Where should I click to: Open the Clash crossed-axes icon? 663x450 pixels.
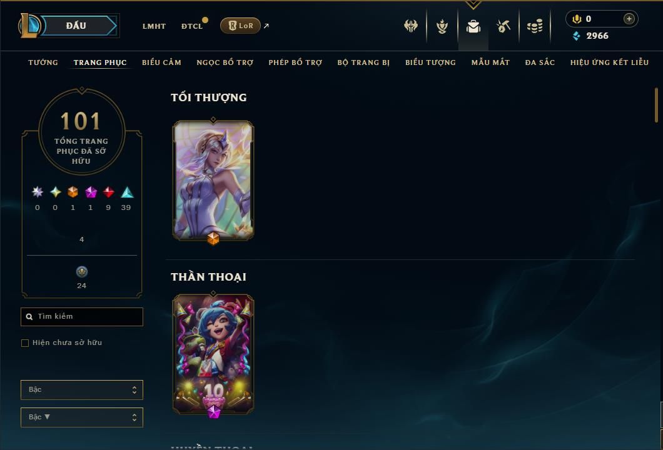click(410, 26)
